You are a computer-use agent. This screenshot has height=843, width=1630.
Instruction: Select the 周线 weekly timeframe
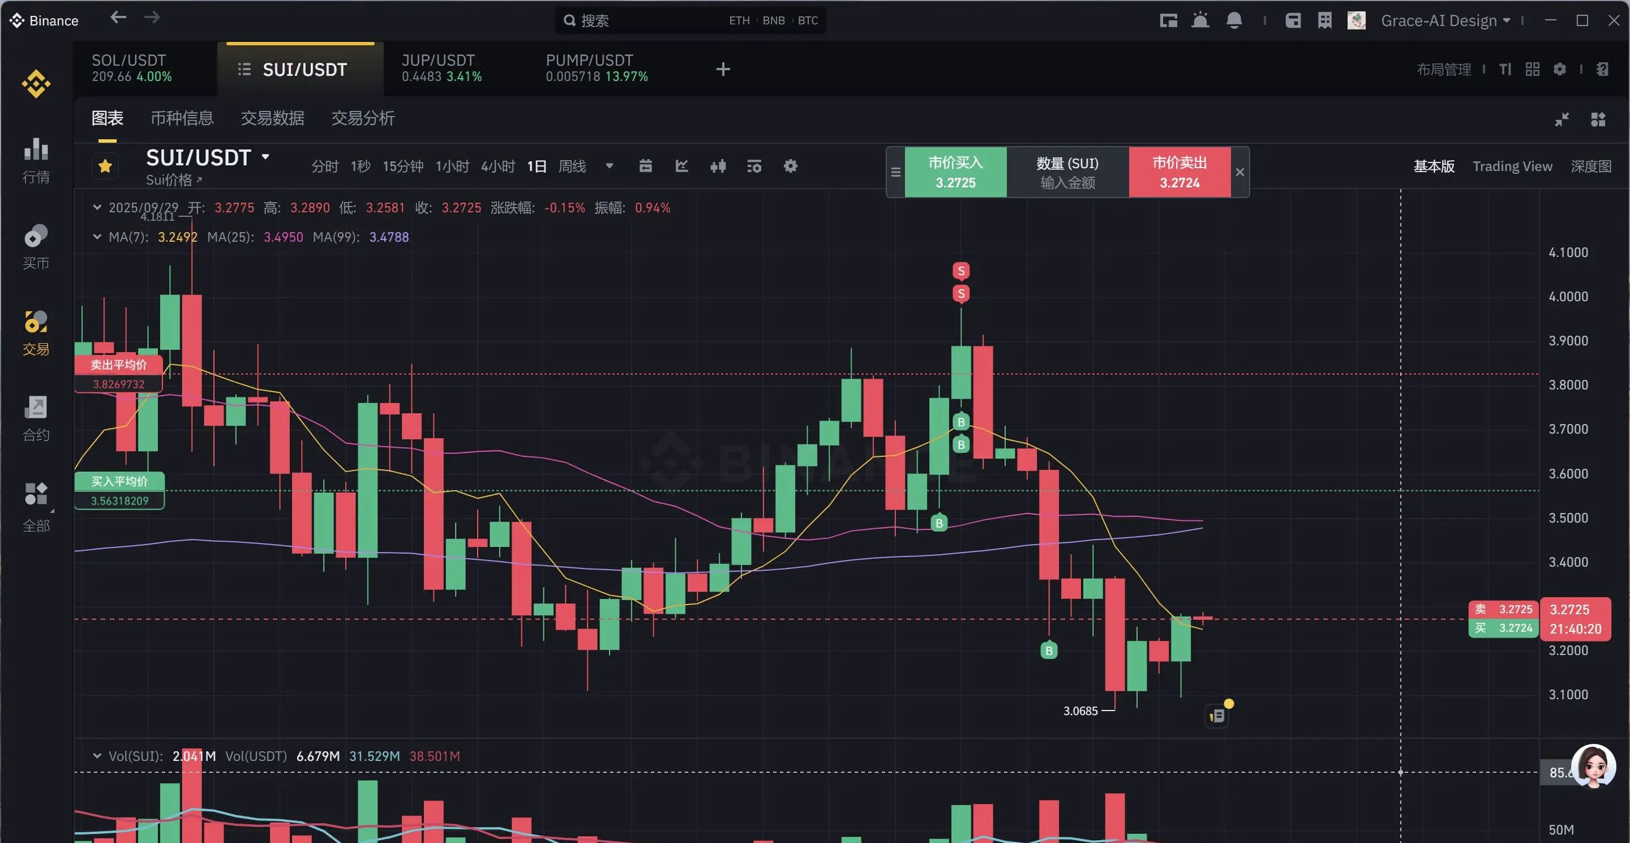[572, 166]
